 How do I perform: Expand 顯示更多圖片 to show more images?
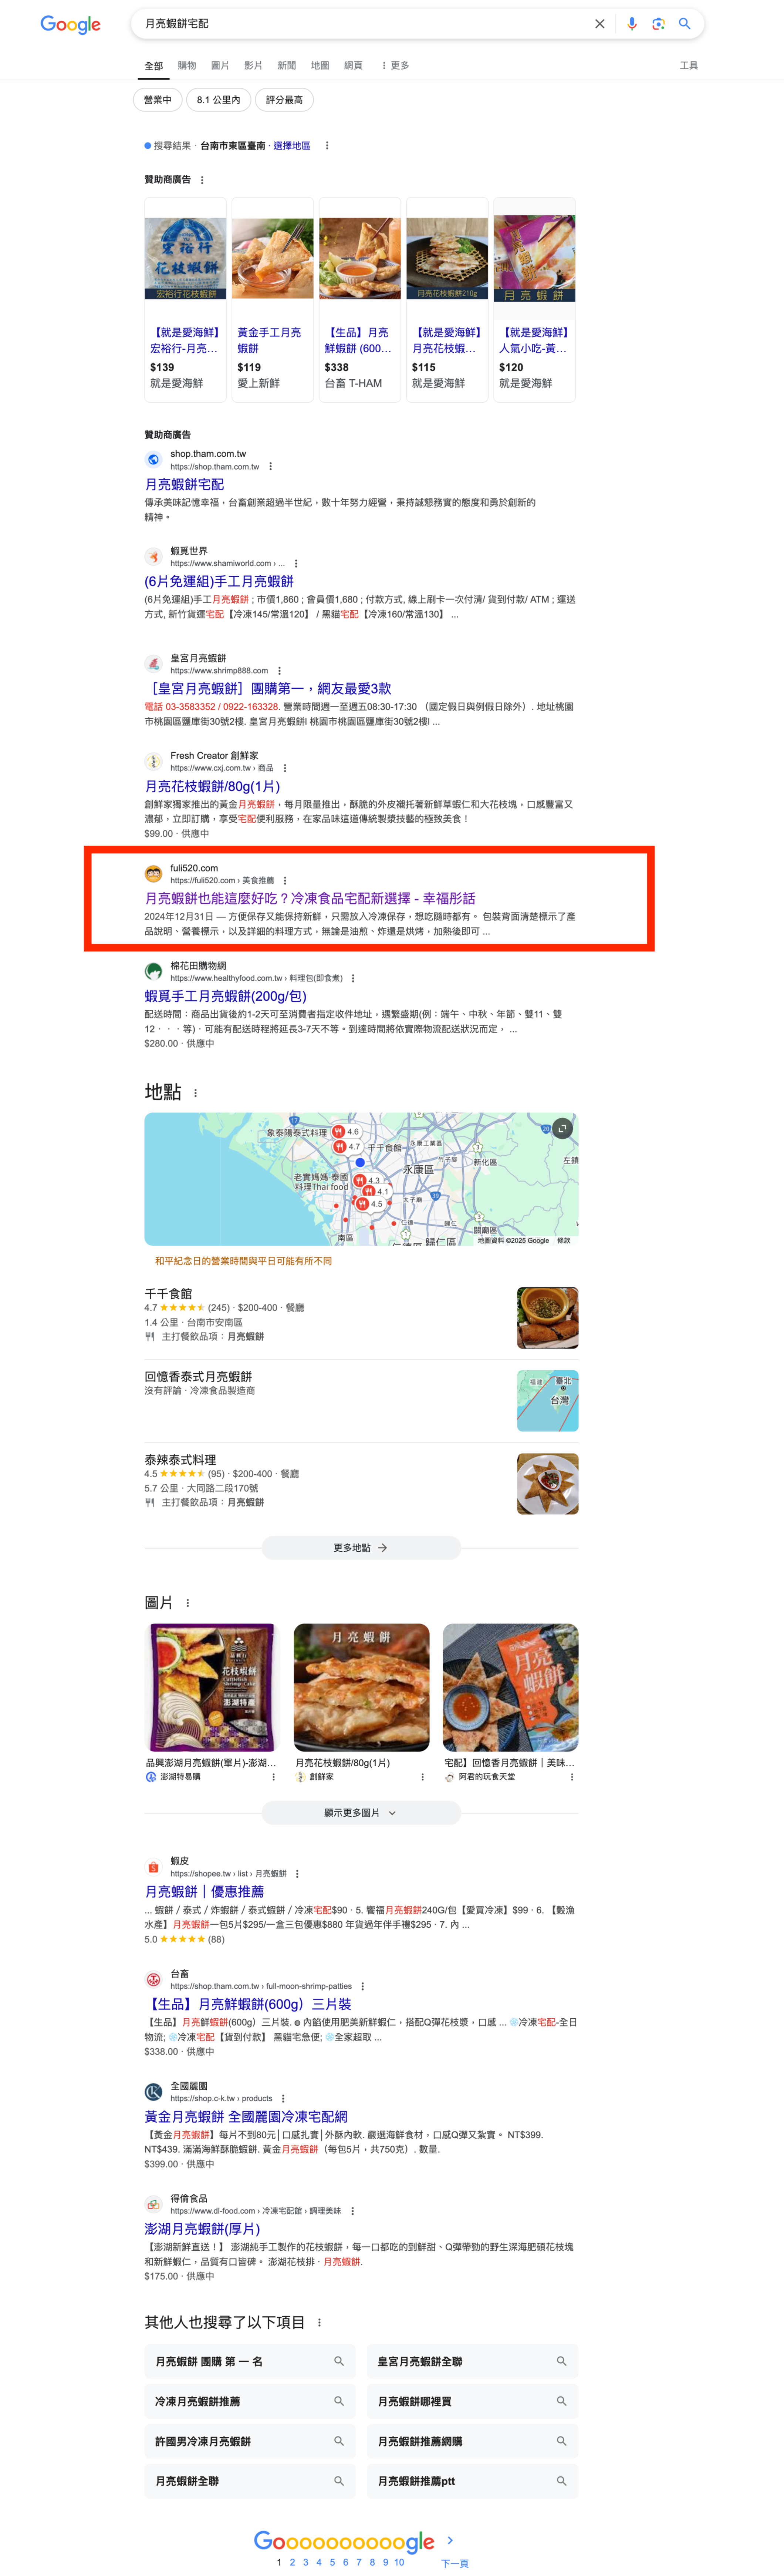361,1812
